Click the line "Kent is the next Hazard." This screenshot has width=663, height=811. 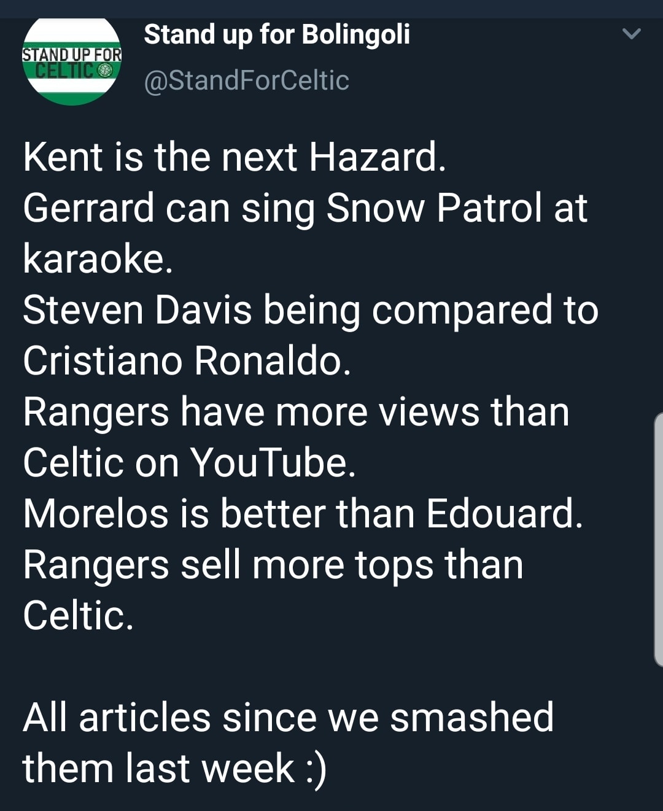coord(234,157)
